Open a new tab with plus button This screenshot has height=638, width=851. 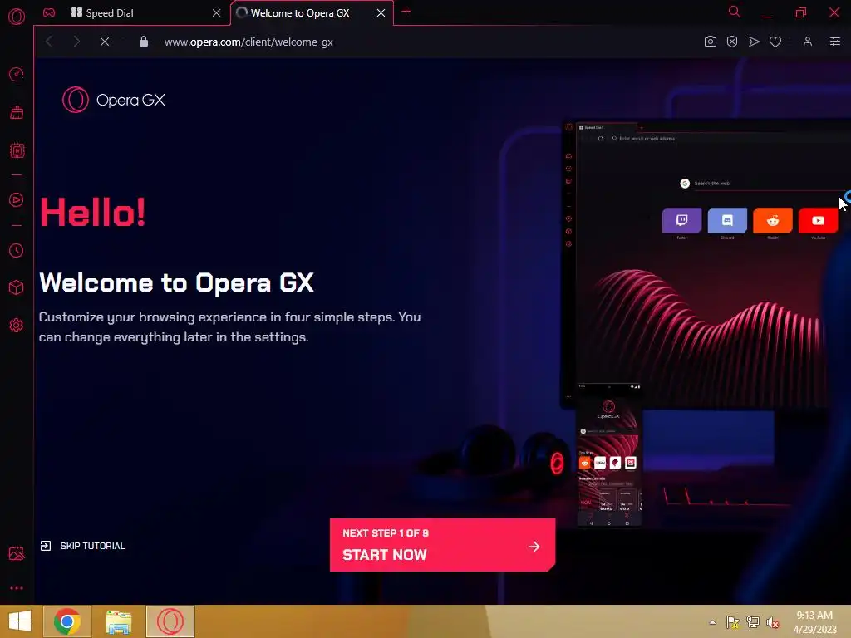click(x=406, y=12)
